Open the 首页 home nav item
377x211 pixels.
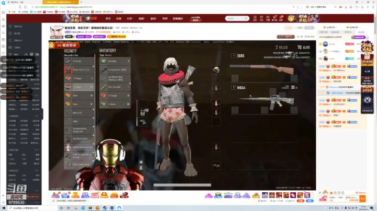[x=108, y=18]
